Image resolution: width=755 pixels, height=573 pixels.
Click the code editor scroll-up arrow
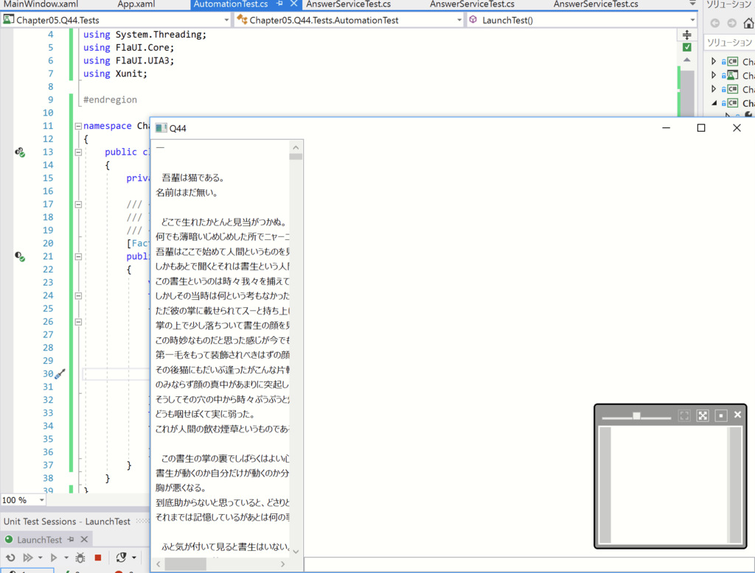point(687,60)
